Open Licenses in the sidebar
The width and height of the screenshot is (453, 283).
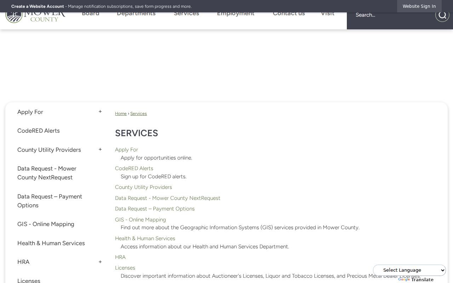[x=29, y=280]
